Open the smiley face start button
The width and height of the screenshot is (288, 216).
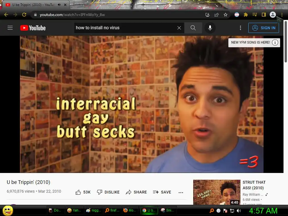[x=8, y=210]
